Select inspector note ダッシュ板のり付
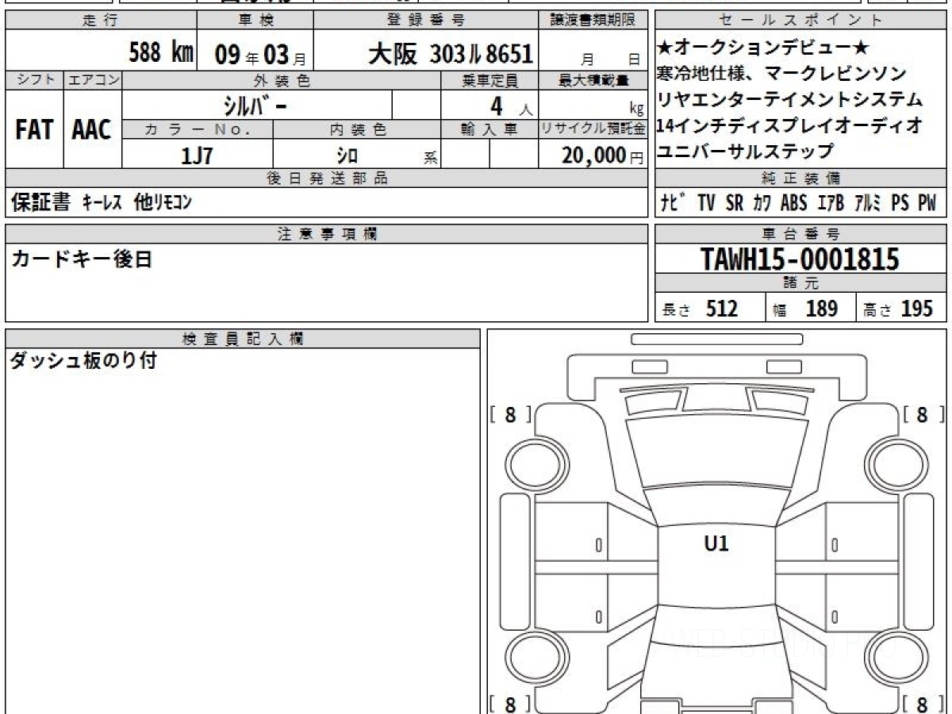 83,361
